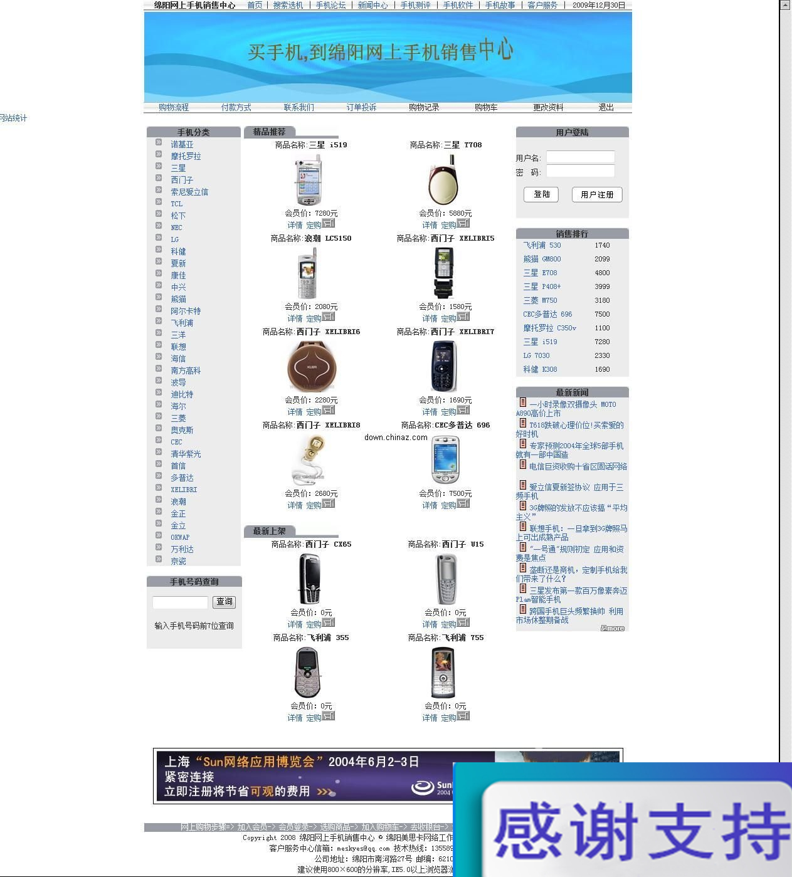Open news 三星发布第一款百万像素
This screenshot has width=792, height=877.
point(571,595)
